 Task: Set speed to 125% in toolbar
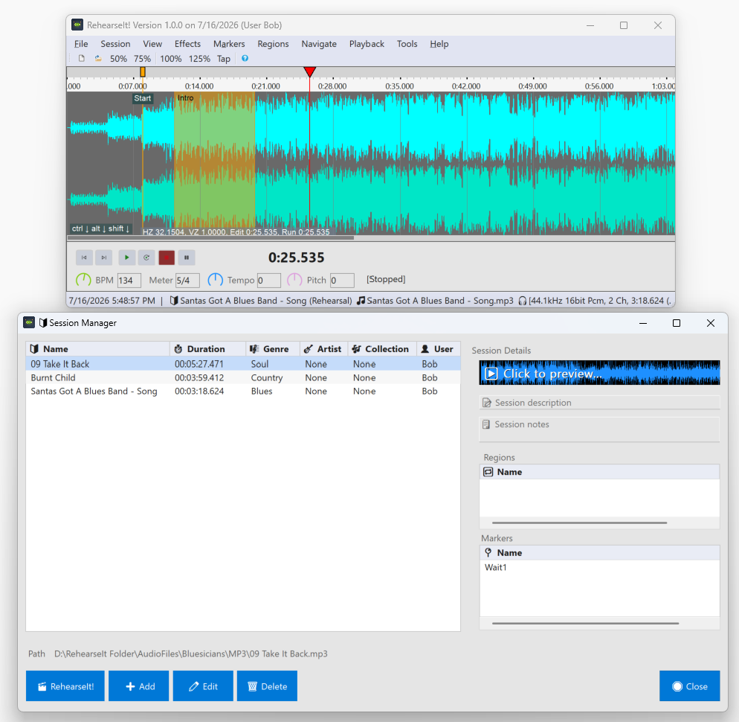click(199, 59)
